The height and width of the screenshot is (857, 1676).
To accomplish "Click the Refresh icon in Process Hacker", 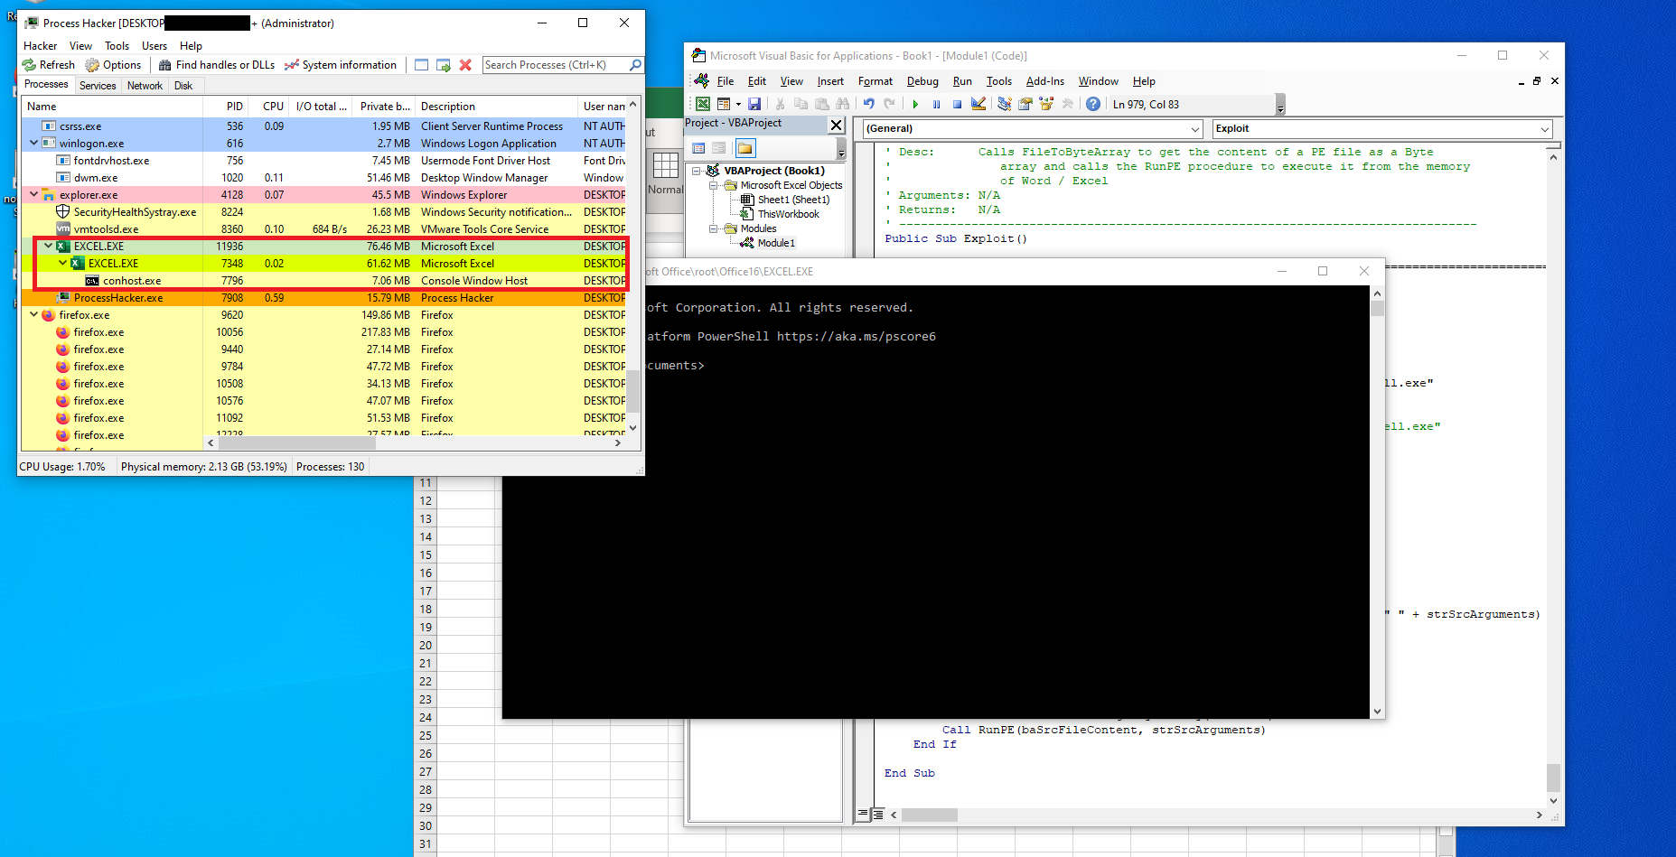I will (29, 65).
